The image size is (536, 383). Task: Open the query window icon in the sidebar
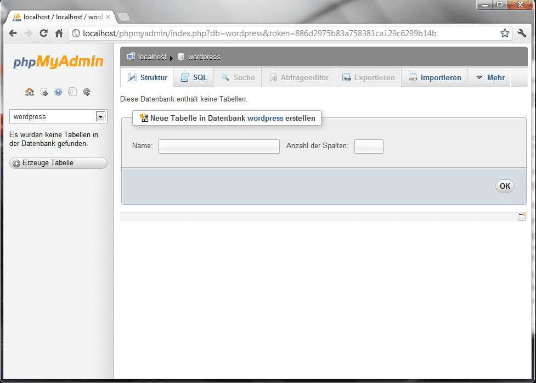click(x=72, y=92)
